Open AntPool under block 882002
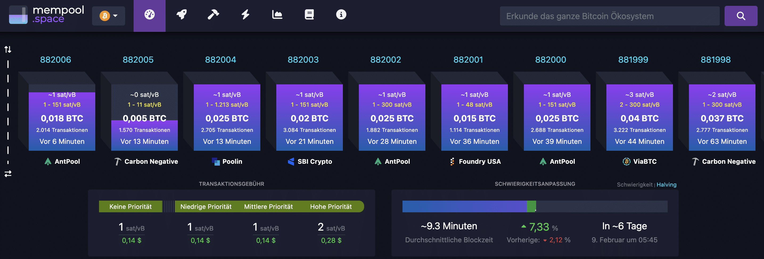Screen dimensions: 764x259 pos(392,161)
